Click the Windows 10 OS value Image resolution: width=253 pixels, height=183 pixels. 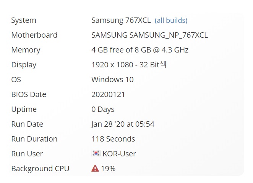coord(112,80)
